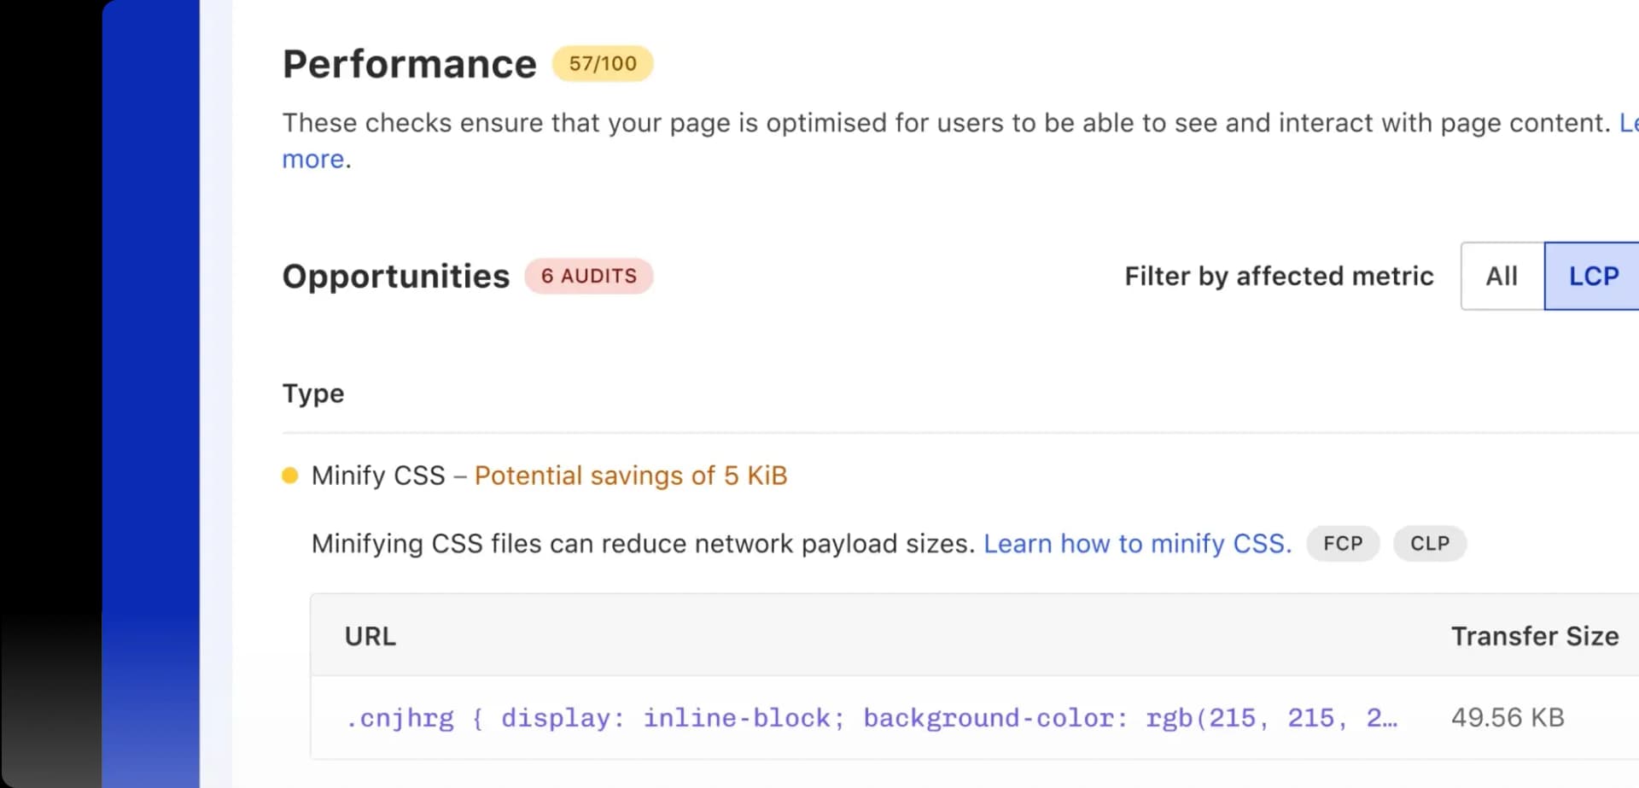
Task: Click the blue sidebar strip on the left
Action: tap(151, 393)
